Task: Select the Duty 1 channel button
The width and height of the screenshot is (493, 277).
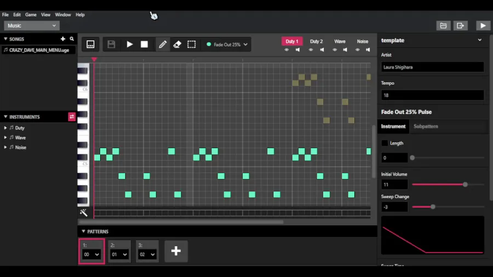Action: 292,42
